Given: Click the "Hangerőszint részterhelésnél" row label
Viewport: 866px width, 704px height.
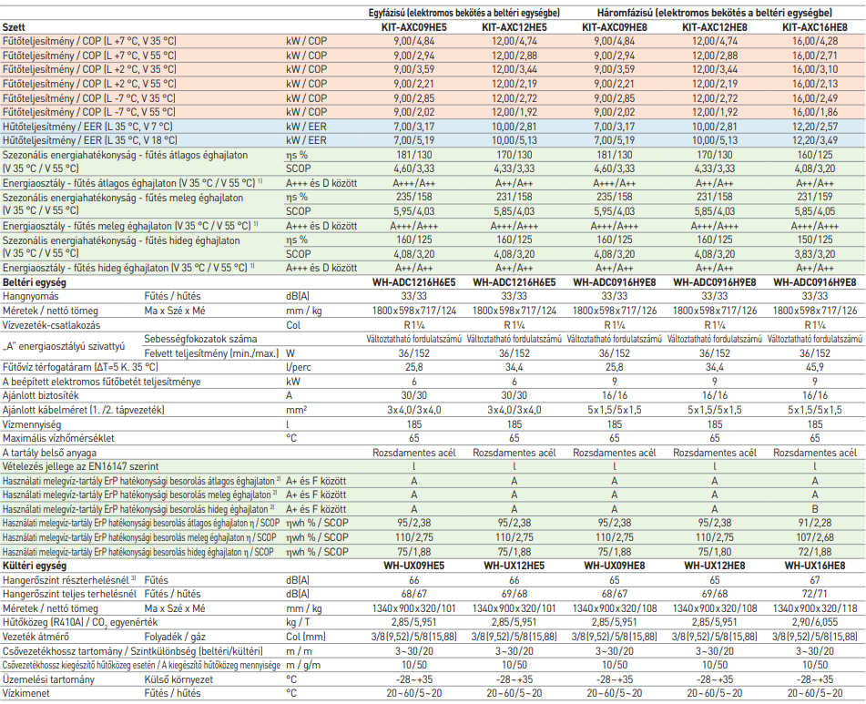Looking at the screenshot, I should point(69,580).
